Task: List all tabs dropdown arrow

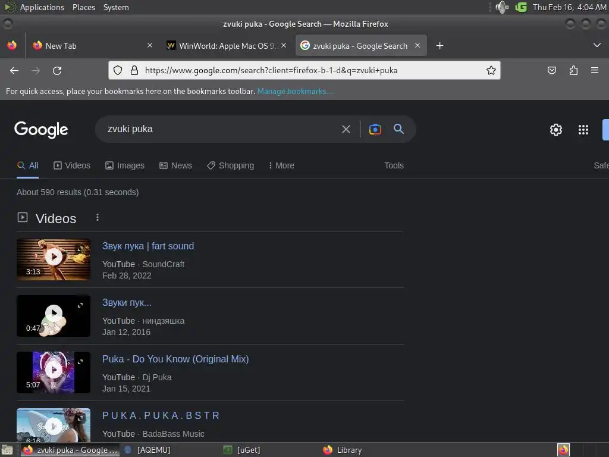Action: coord(597,45)
